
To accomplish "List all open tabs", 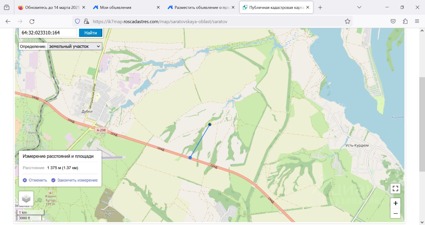I will (x=359, y=7).
